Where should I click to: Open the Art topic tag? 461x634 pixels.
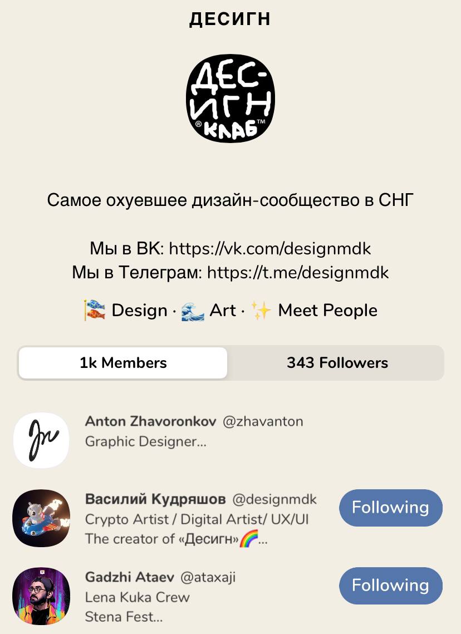tap(222, 311)
